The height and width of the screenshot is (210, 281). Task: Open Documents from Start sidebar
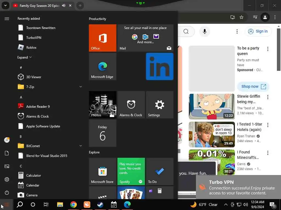coord(7,153)
